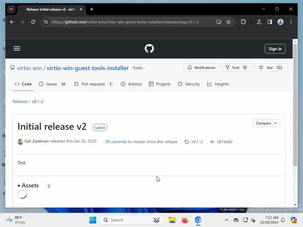The image size is (303, 227).
Task: Open Firefox from the taskbar
Action: click(185, 220)
